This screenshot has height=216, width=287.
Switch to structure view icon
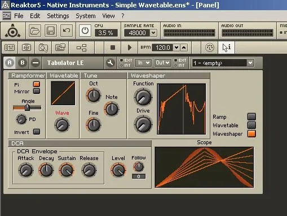(82, 47)
